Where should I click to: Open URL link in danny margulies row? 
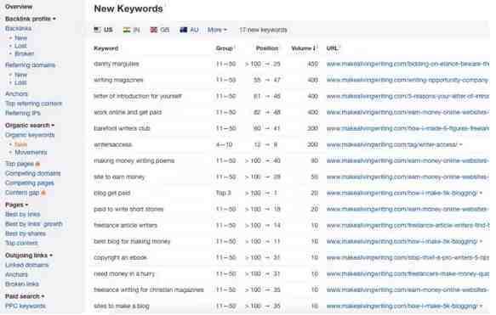click(408, 64)
